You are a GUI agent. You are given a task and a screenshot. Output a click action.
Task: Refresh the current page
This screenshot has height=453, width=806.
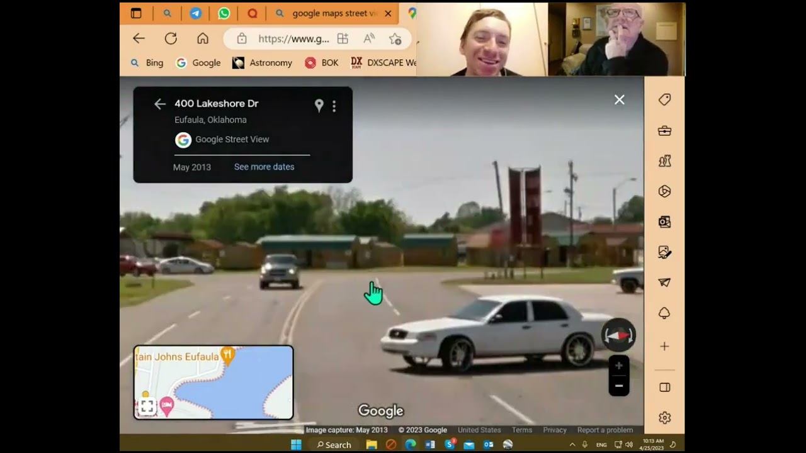click(171, 38)
